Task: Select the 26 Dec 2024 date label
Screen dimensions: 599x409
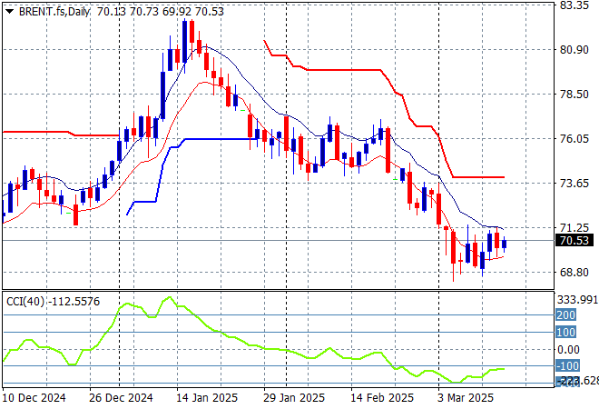Action: click(121, 398)
